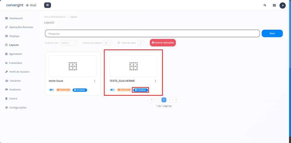291x143 pixels.
Task: Open the Linhas por página dropdown
Action: pos(107,43)
